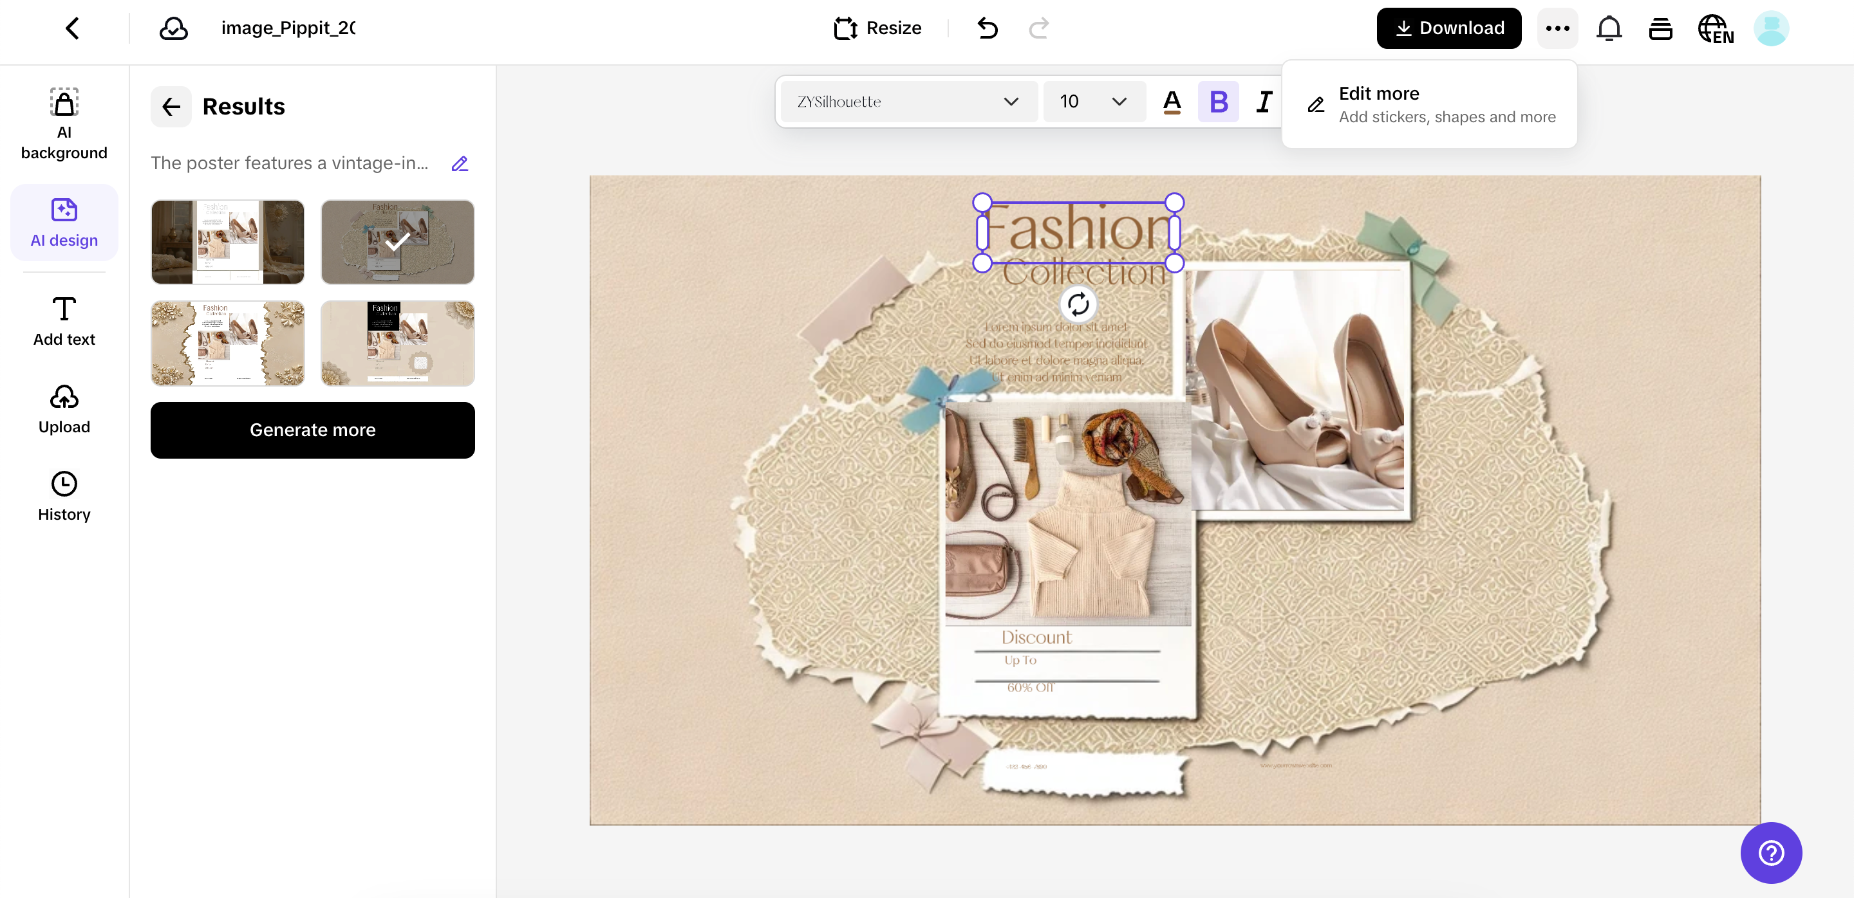The width and height of the screenshot is (1854, 898).
Task: Toggle Bold formatting on selected text
Action: [1218, 102]
